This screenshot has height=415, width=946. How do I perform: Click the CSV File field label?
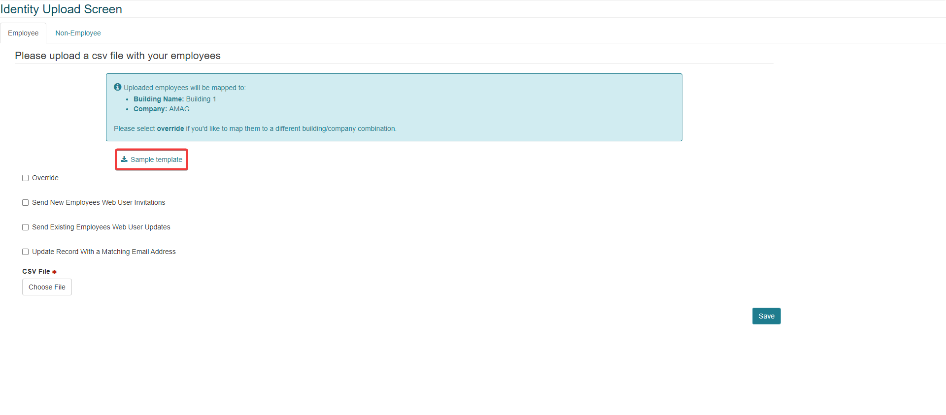pyautogui.click(x=36, y=271)
